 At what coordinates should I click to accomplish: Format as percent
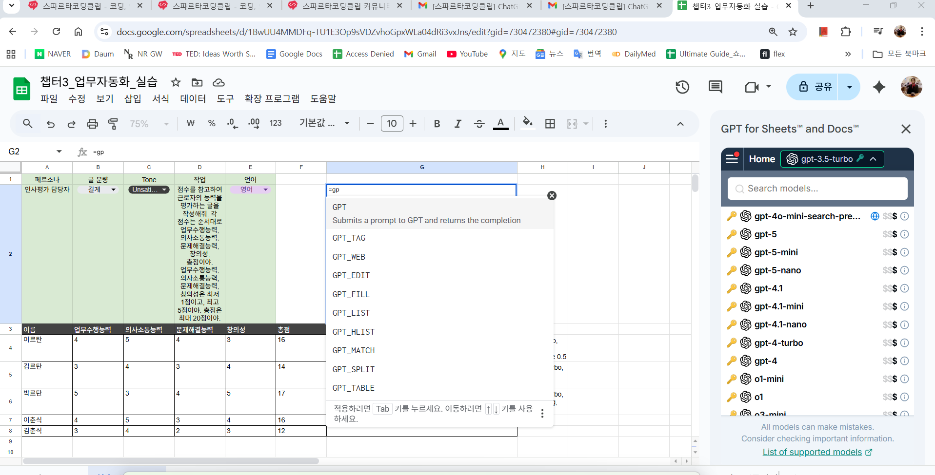(212, 124)
